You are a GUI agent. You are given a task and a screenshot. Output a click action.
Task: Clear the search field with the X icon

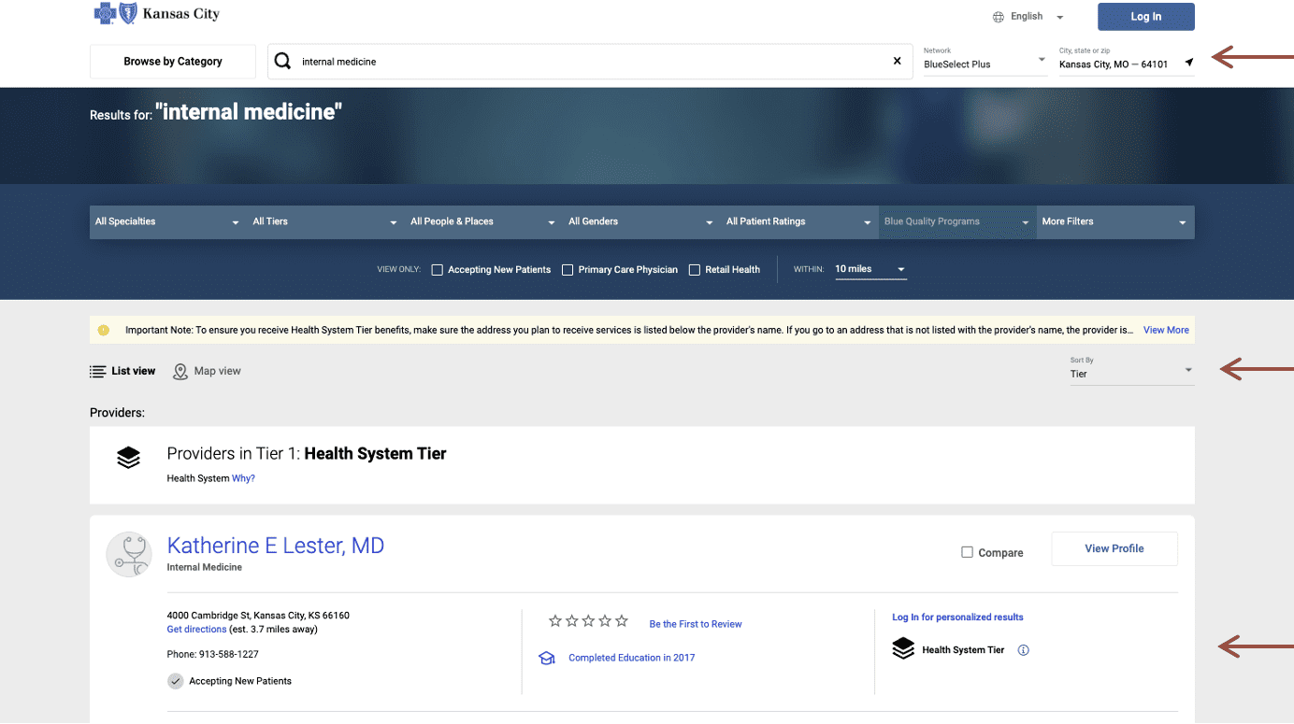[898, 62]
